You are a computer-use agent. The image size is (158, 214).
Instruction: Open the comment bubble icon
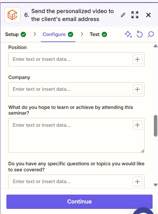point(151,34)
